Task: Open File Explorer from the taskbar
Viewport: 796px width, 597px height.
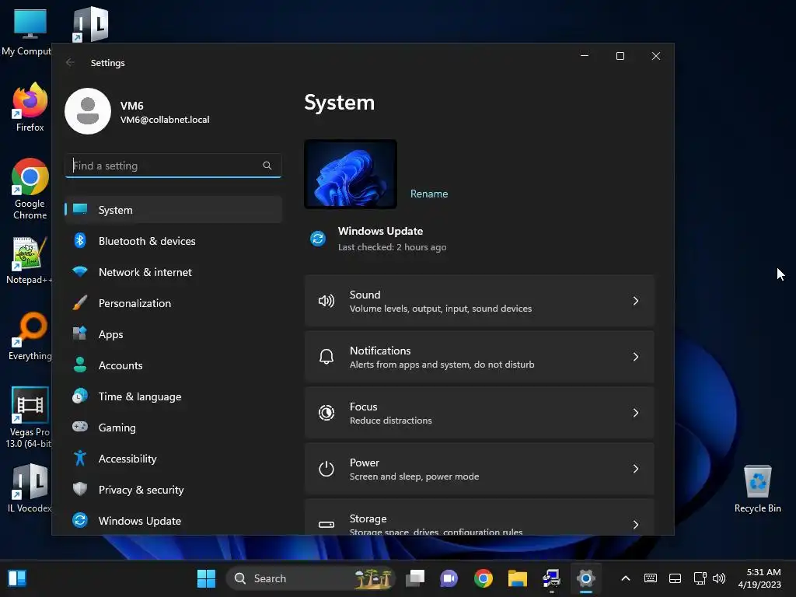Action: pos(517,578)
